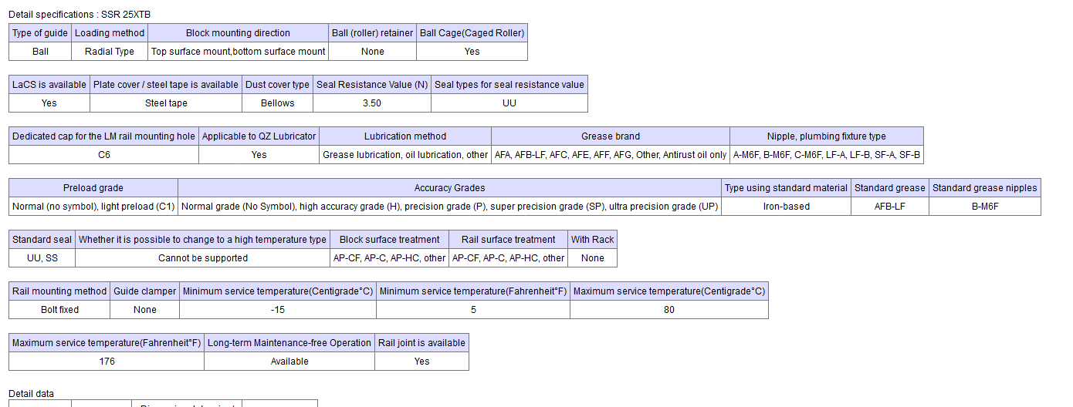Click the seal resistance value "3.50"
The height and width of the screenshot is (407, 1073).
pyautogui.click(x=371, y=103)
